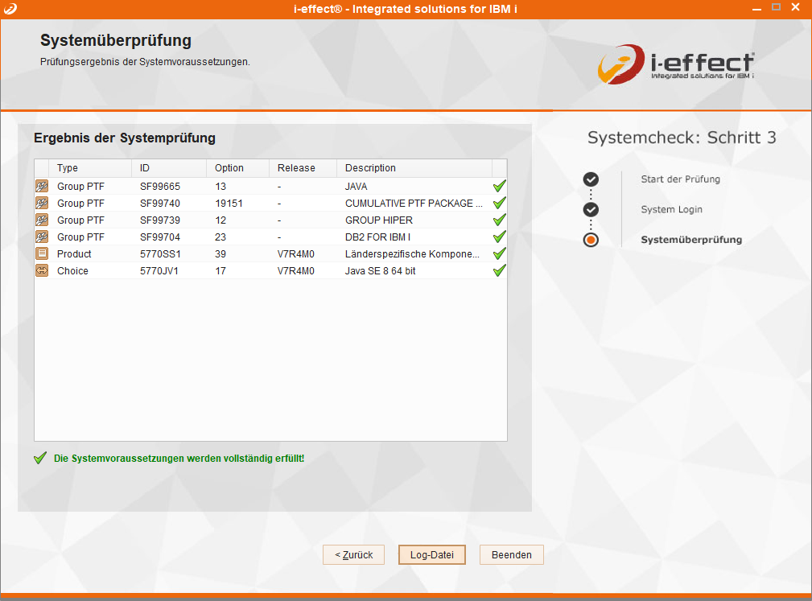This screenshot has height=601, width=812.
Task: Click the Group PTF icon for SF99665
Action: pos(42,186)
